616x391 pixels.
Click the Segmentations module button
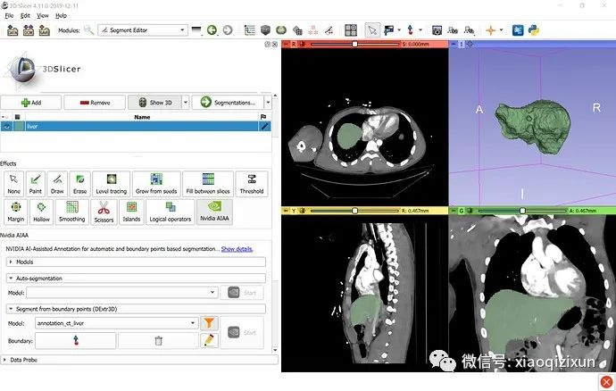pyautogui.click(x=228, y=103)
